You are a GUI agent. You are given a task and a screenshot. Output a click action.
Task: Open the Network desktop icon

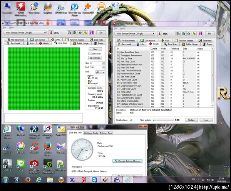pos(21,131)
